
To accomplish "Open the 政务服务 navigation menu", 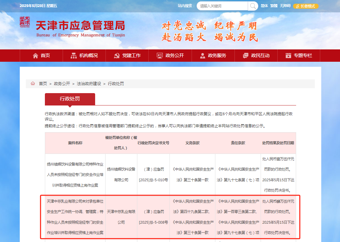I will point(213,55).
